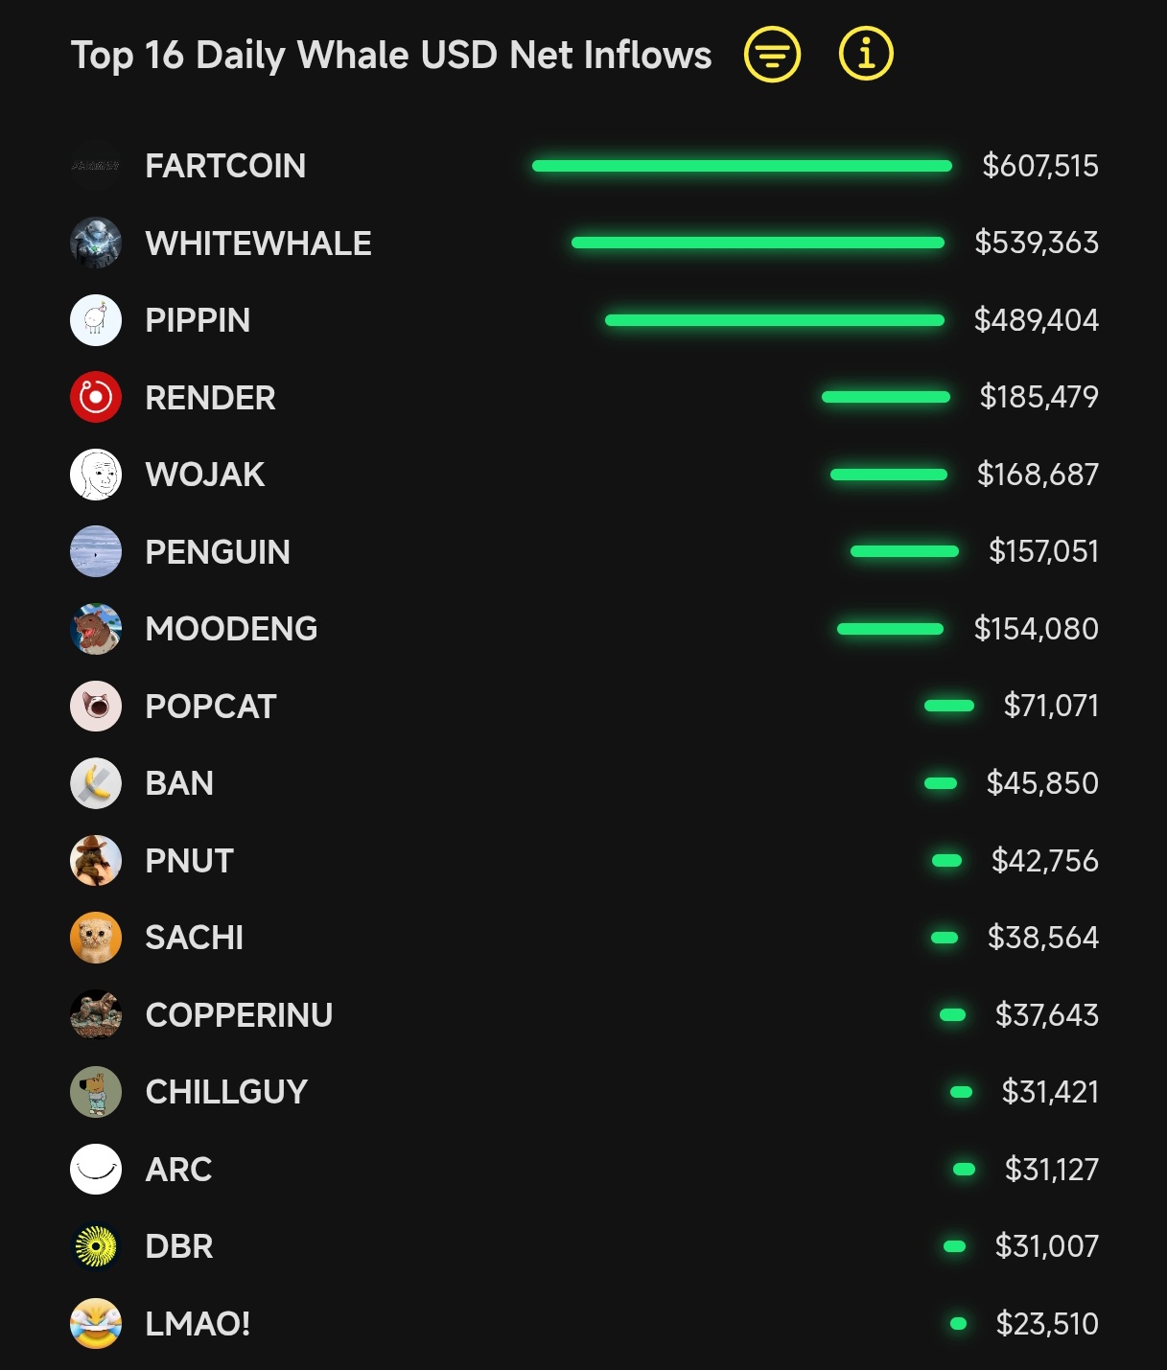Screen dimensions: 1167x1370
Task: Open the filter icon beside the title
Action: 772,55
